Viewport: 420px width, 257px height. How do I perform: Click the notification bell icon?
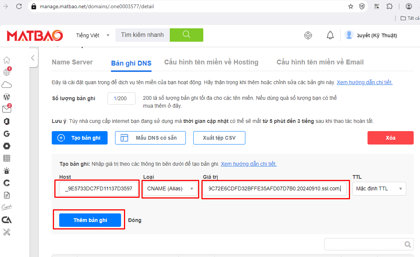[x=330, y=35]
